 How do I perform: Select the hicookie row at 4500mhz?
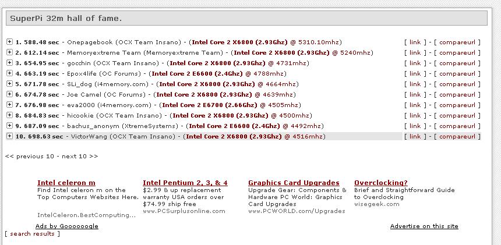point(164,115)
